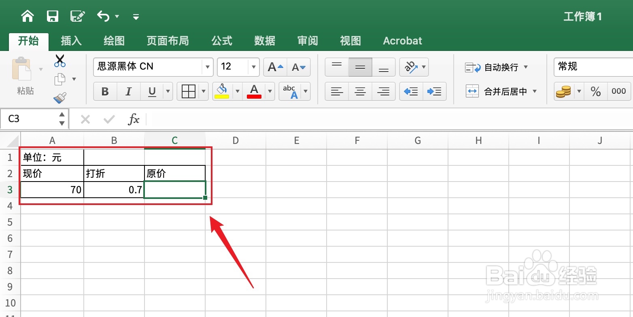Viewport: 633px width, 317px height.
Task: Apply percent style
Action: [595, 91]
